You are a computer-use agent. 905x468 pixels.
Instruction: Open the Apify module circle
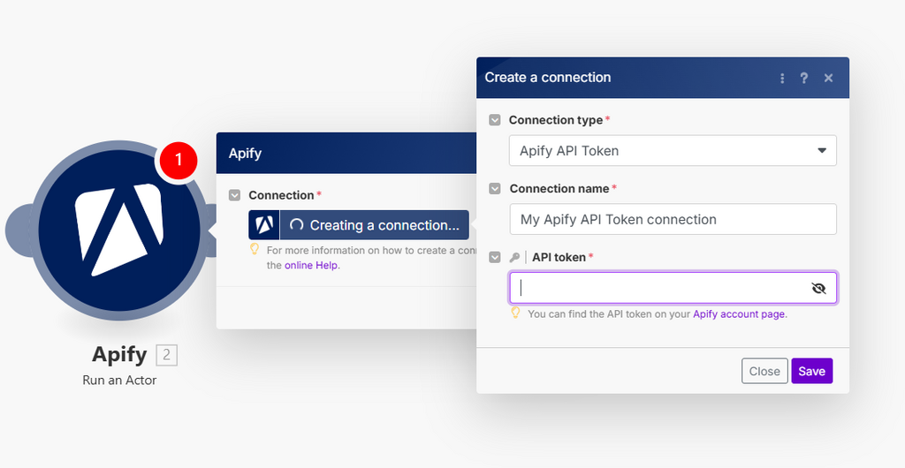pos(119,230)
